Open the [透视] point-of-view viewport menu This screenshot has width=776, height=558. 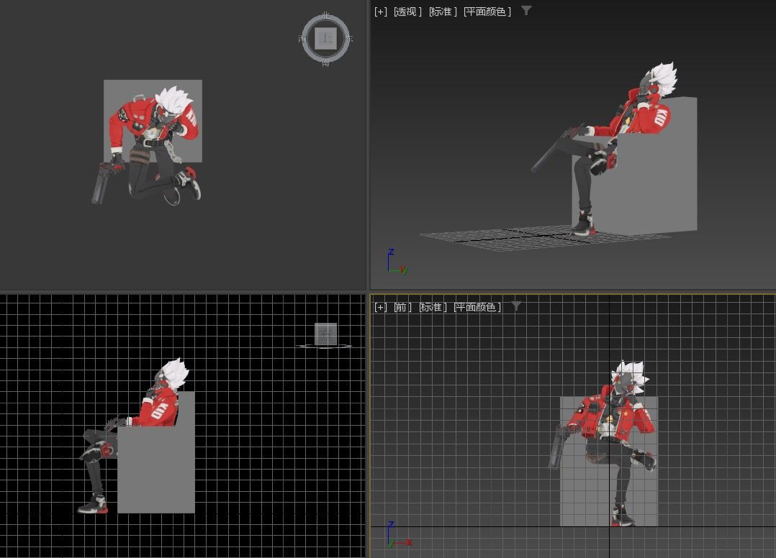pos(407,12)
